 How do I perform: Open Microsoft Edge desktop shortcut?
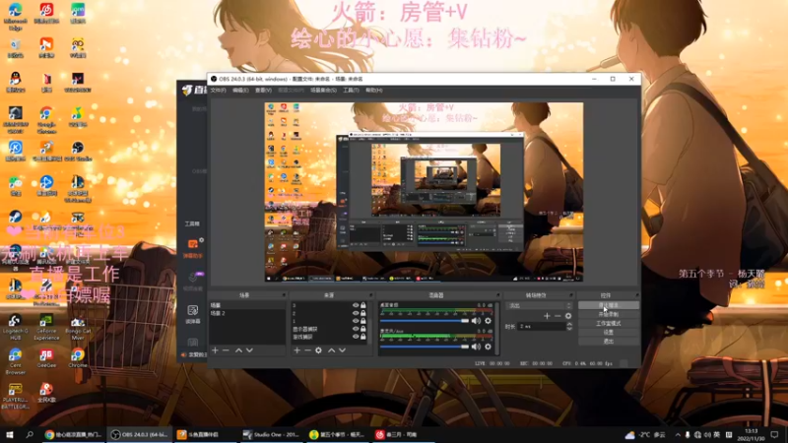click(15, 17)
